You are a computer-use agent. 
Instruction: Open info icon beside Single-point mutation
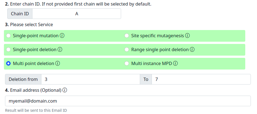click(x=62, y=36)
